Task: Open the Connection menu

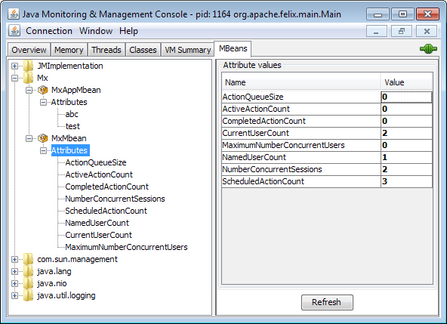Action: (x=49, y=31)
